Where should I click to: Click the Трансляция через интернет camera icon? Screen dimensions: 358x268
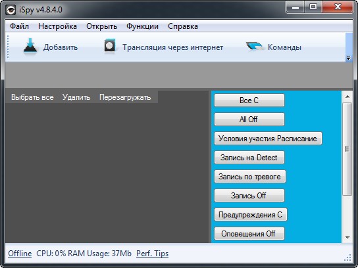[110, 45]
